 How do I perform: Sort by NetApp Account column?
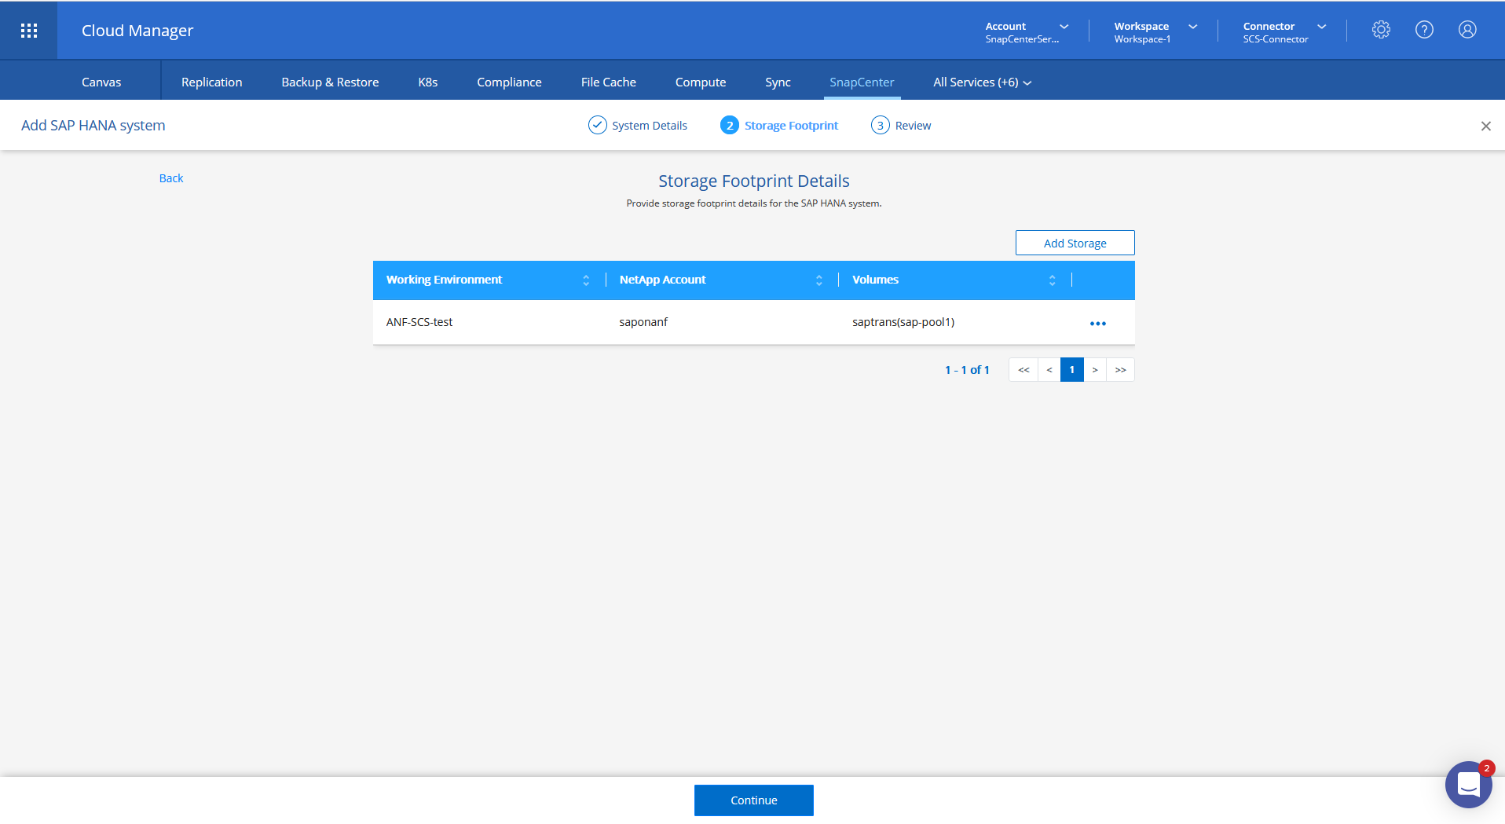[819, 280]
